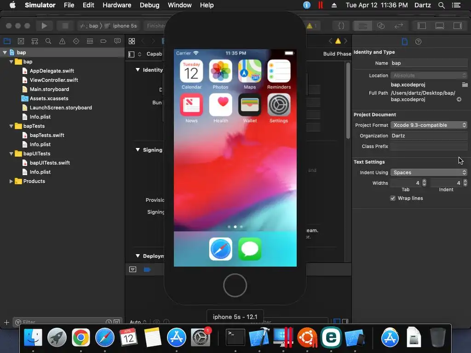Expand the Products folder

click(11, 181)
